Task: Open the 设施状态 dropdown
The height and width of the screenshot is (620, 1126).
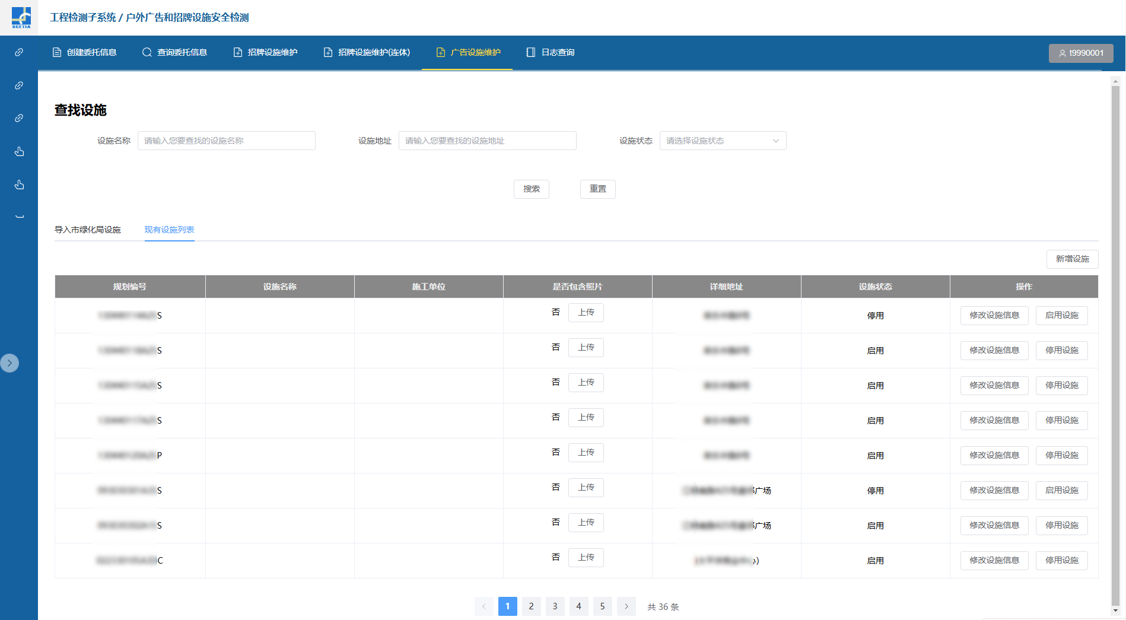Action: [722, 141]
